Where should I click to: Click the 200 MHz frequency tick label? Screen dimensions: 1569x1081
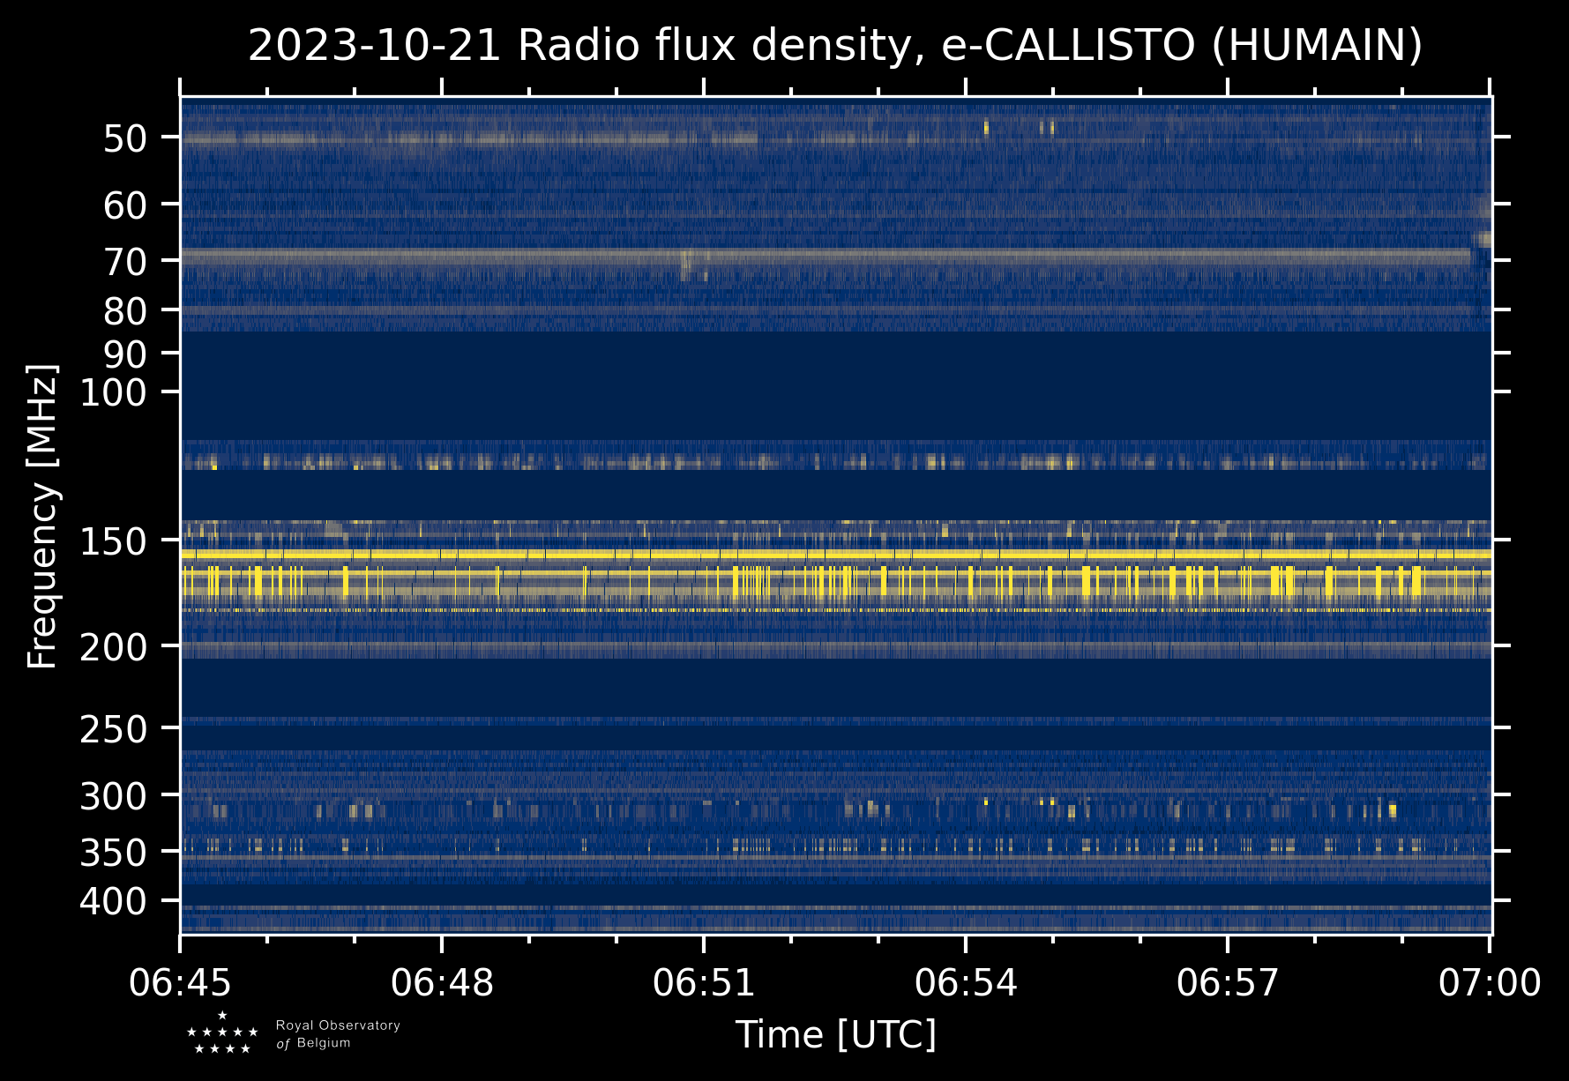tap(113, 648)
